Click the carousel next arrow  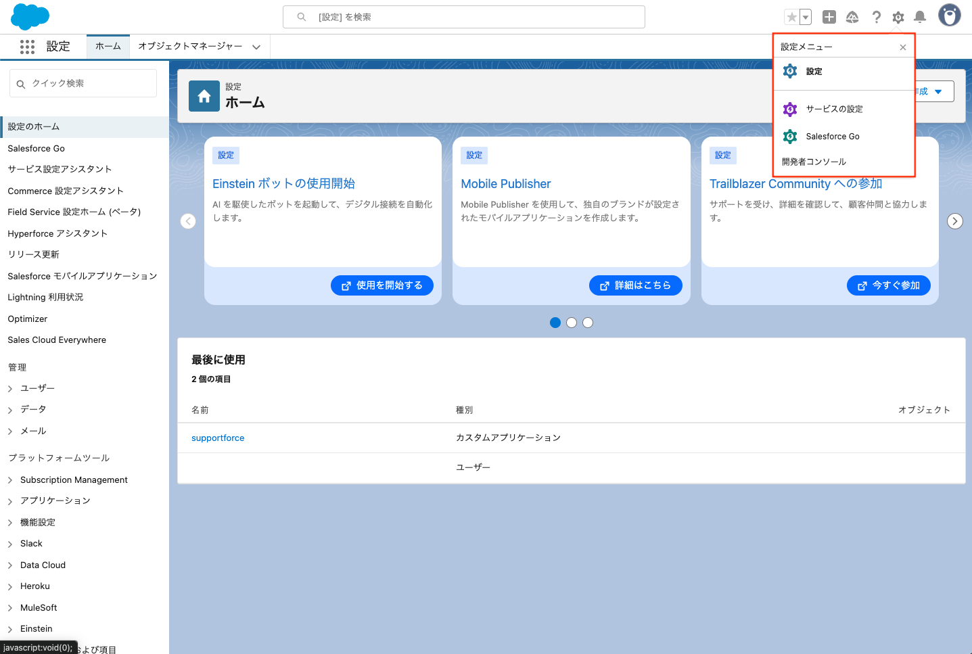954,221
